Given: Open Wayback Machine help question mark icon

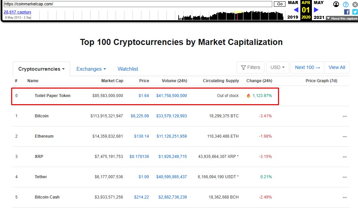Looking at the screenshot, I should [x=346, y=4].
